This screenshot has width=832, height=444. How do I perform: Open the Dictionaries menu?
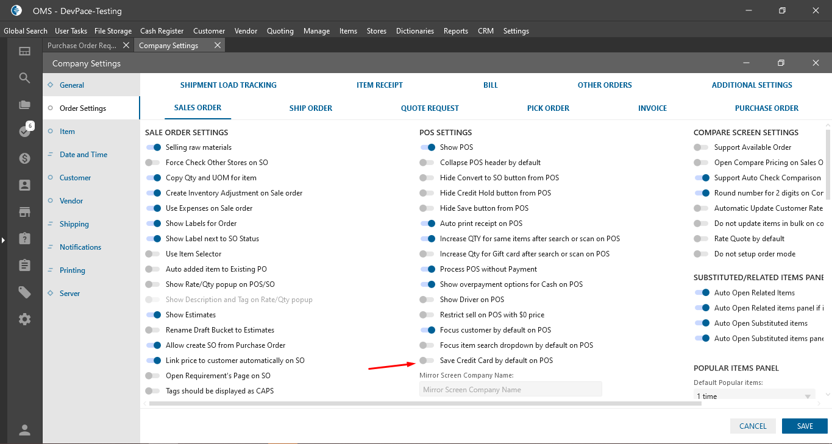(415, 31)
